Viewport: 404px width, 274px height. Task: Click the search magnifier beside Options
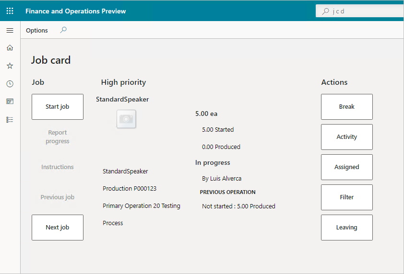coord(63,30)
